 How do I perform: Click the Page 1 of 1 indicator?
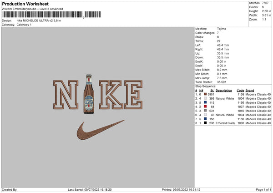pos(263,189)
